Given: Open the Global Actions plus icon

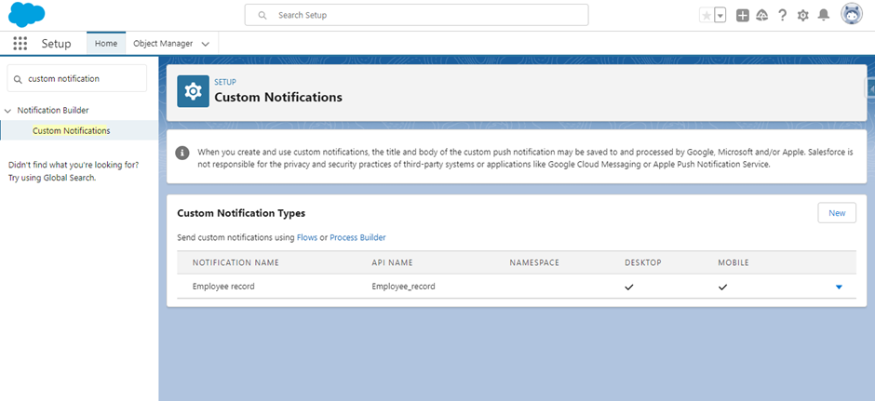Looking at the screenshot, I should click(742, 16).
